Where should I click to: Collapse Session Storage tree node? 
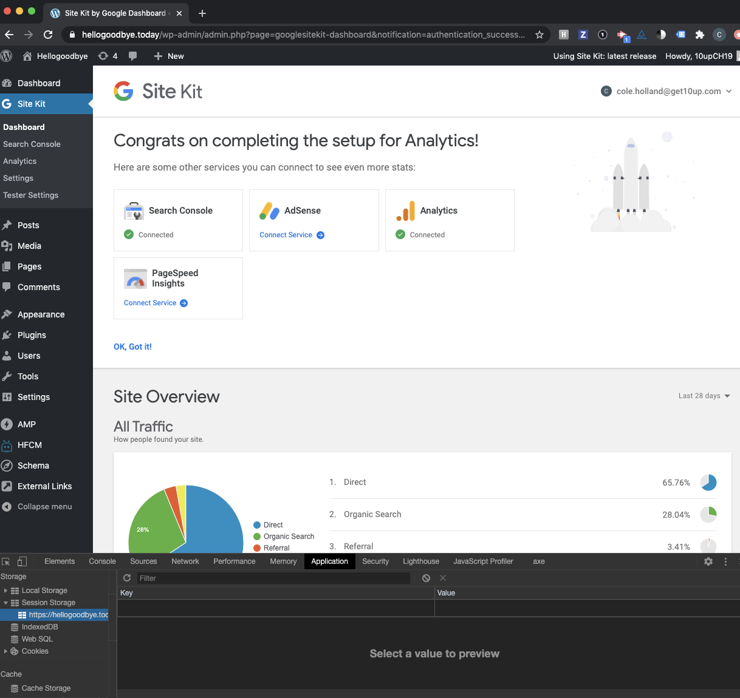pos(5,603)
